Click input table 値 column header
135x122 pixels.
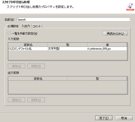click(107, 45)
